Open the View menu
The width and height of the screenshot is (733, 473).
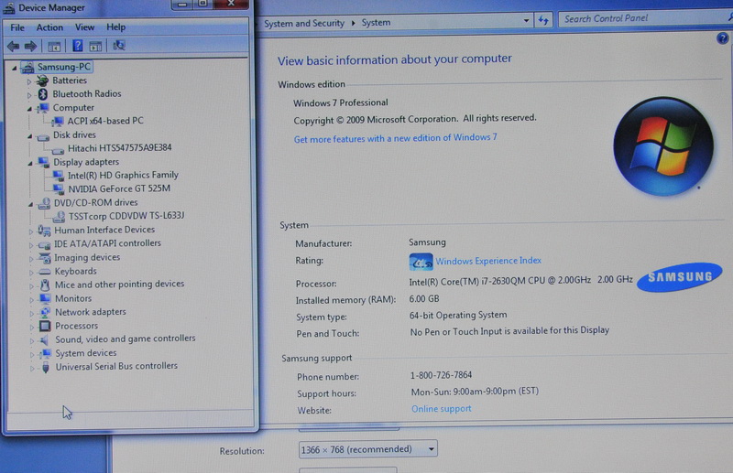coord(84,27)
